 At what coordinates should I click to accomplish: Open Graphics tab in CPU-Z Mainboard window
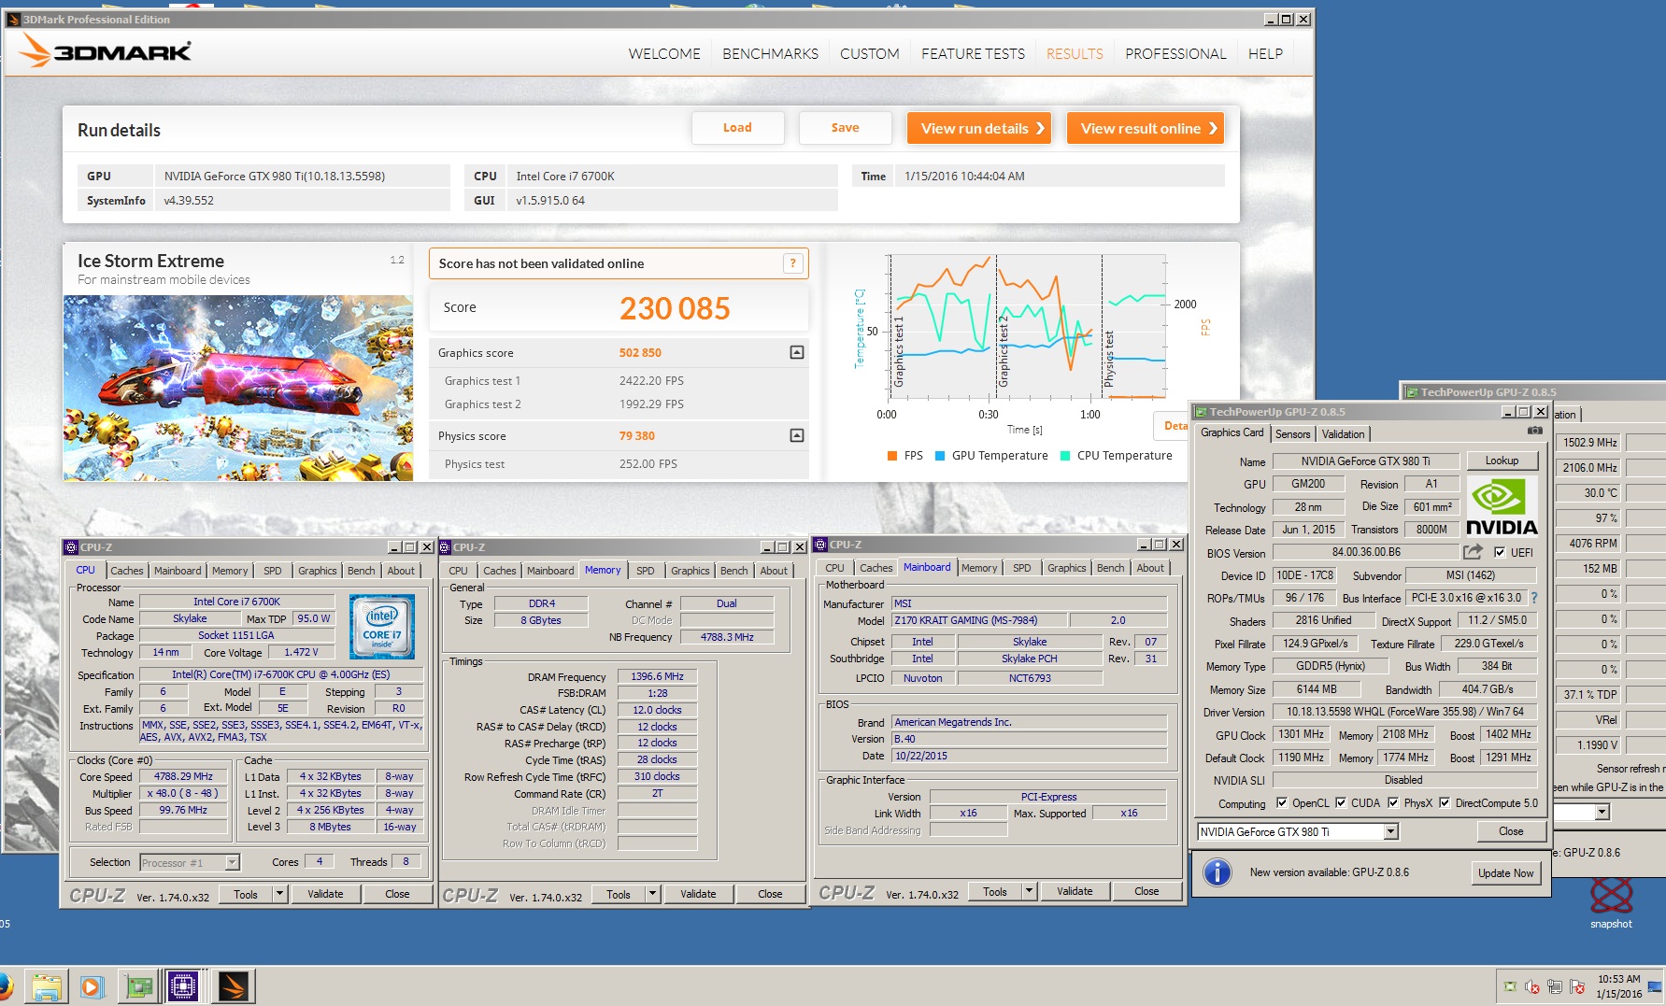click(1067, 568)
